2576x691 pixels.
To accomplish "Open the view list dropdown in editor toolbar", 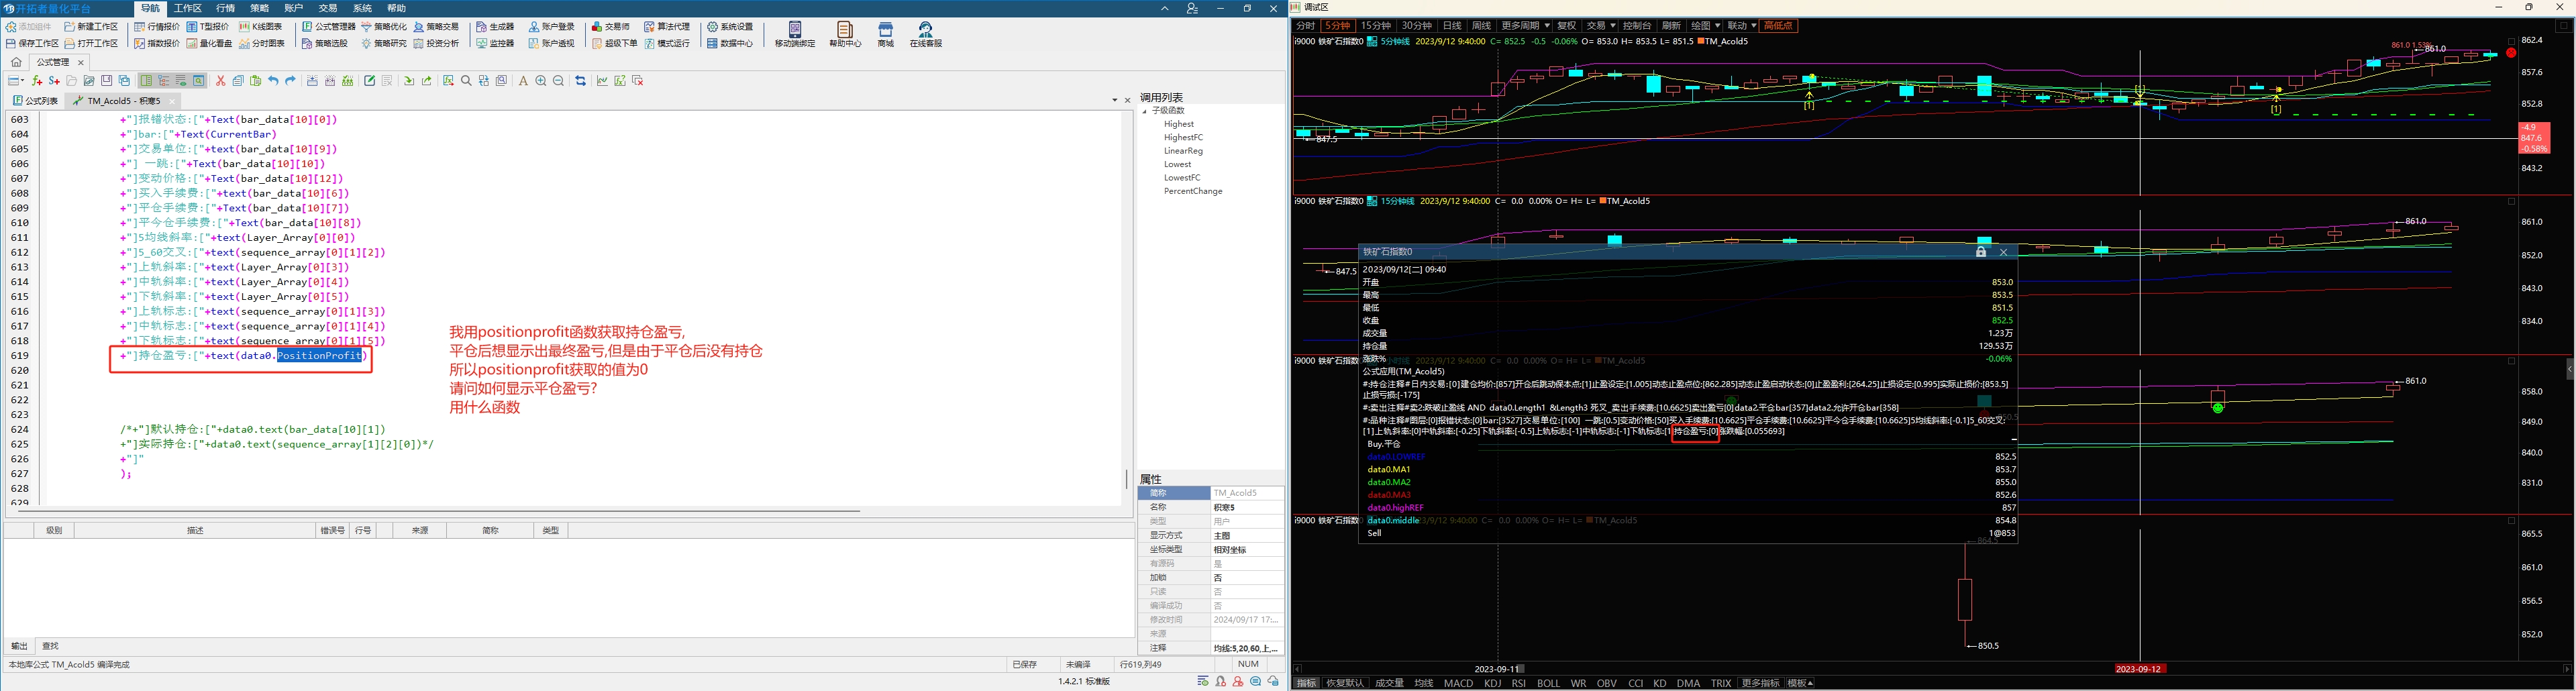I will click(16, 81).
